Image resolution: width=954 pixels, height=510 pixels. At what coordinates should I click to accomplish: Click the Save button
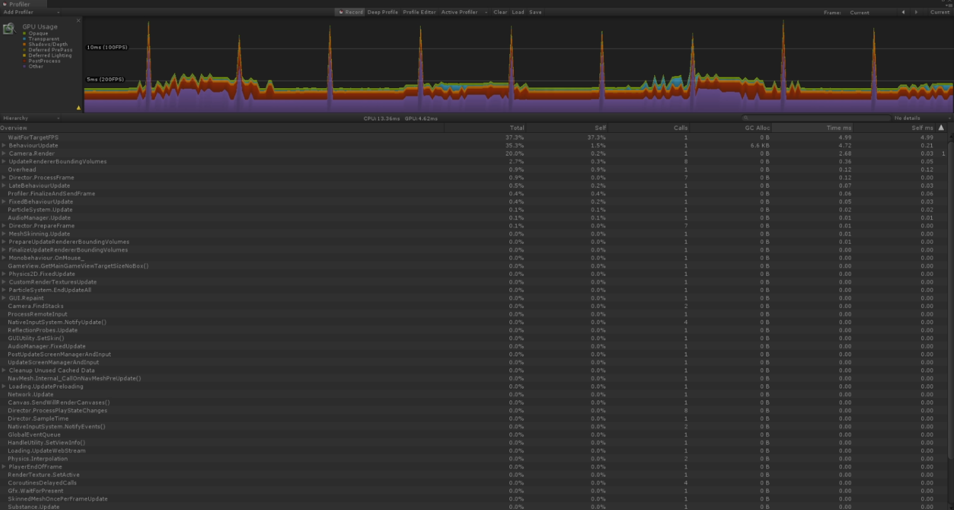[x=535, y=12]
